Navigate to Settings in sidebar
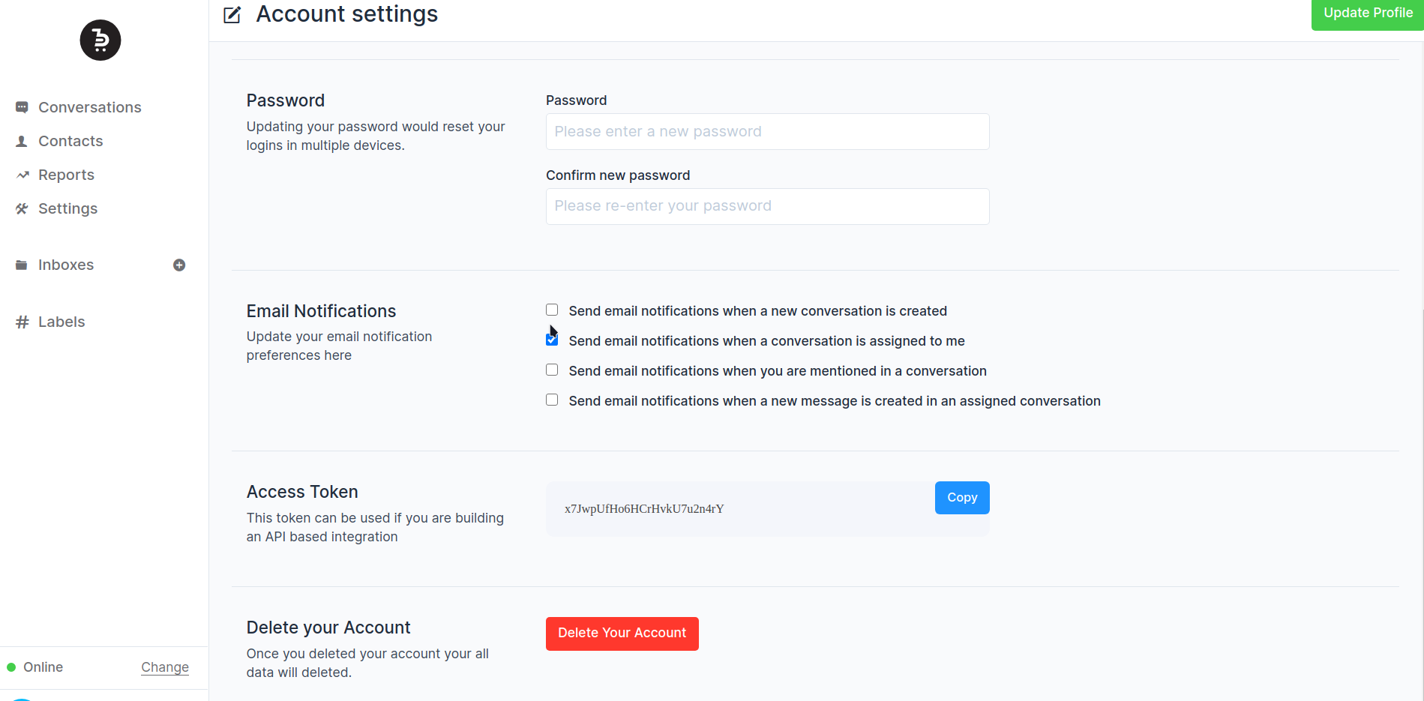The image size is (1424, 701). point(67,208)
